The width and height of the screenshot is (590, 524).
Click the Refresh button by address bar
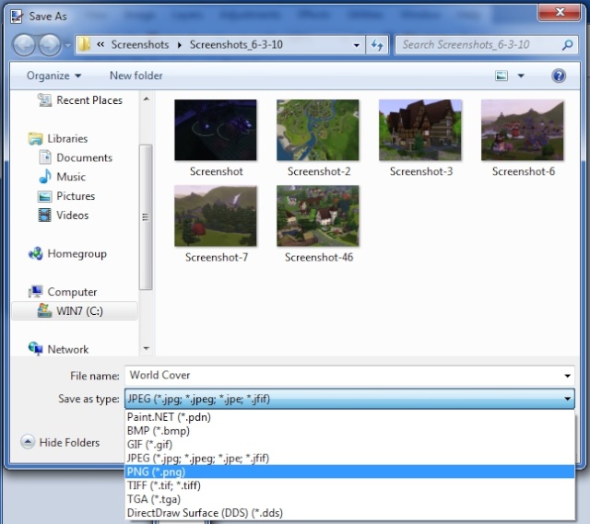[x=377, y=45]
